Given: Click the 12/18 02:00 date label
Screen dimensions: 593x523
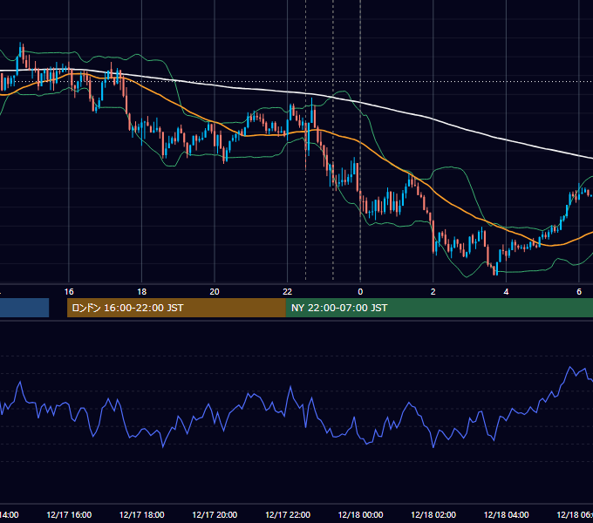Looking at the screenshot, I should coord(433,514).
